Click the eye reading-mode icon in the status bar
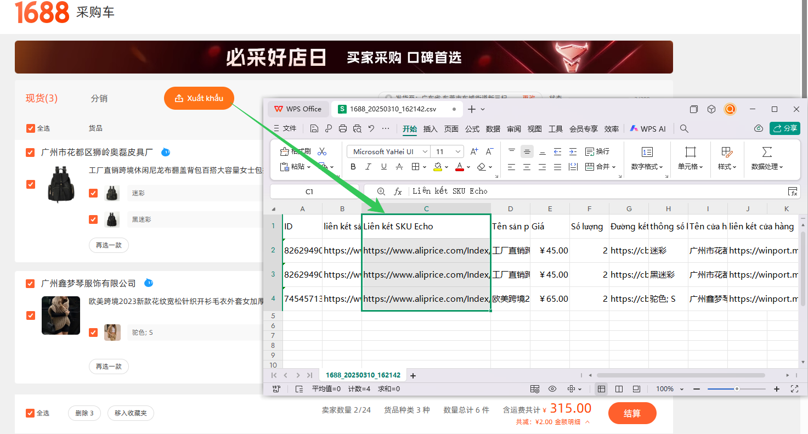Viewport: 808px width, 434px height. [552, 389]
